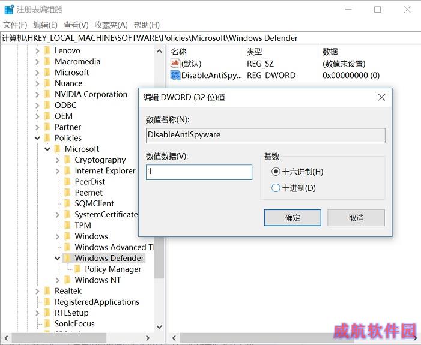The image size is (421, 345).
Task: Collapse the Microsoft node under Policies
Action: pyautogui.click(x=47, y=149)
